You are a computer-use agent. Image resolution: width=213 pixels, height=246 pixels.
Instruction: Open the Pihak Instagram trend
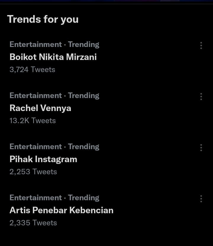coord(43,159)
